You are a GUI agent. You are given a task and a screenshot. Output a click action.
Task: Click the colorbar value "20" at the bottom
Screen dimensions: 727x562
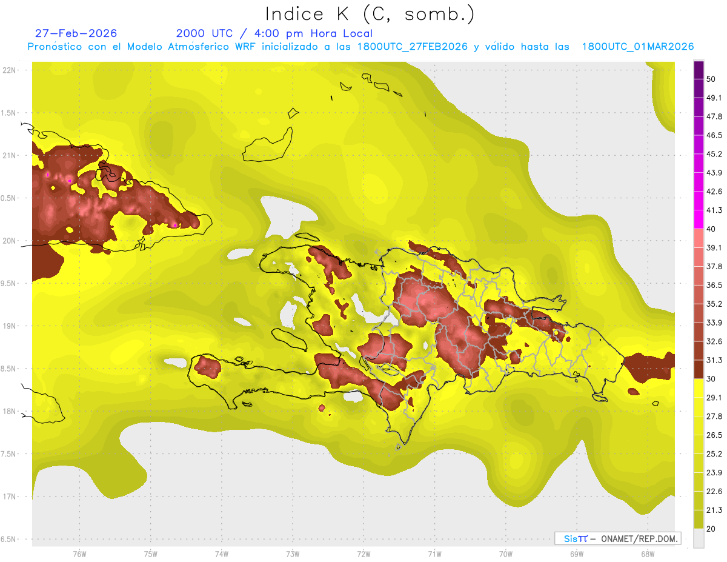click(x=711, y=529)
